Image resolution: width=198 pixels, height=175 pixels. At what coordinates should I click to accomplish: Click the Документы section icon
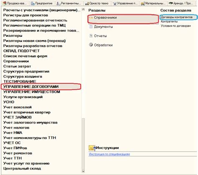[x=91, y=27]
